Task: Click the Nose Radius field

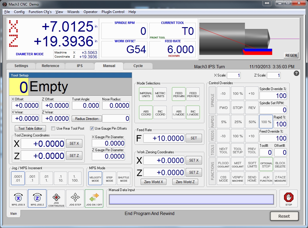Action: click(116, 105)
